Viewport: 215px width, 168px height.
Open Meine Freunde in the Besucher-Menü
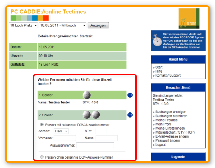click(x=166, y=120)
